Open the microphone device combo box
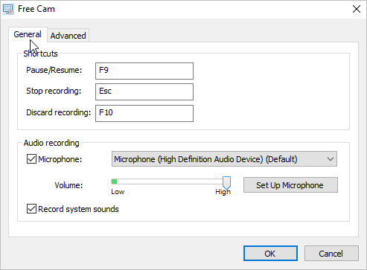The height and width of the screenshot is (270, 367). [x=224, y=159]
